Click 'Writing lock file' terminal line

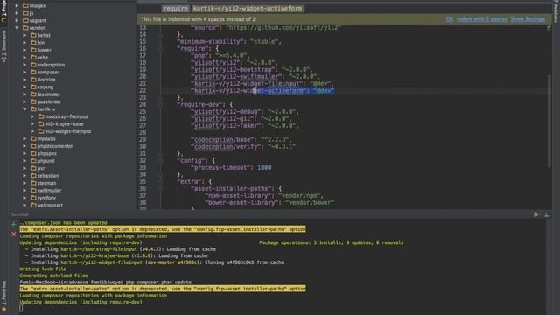tap(43, 269)
